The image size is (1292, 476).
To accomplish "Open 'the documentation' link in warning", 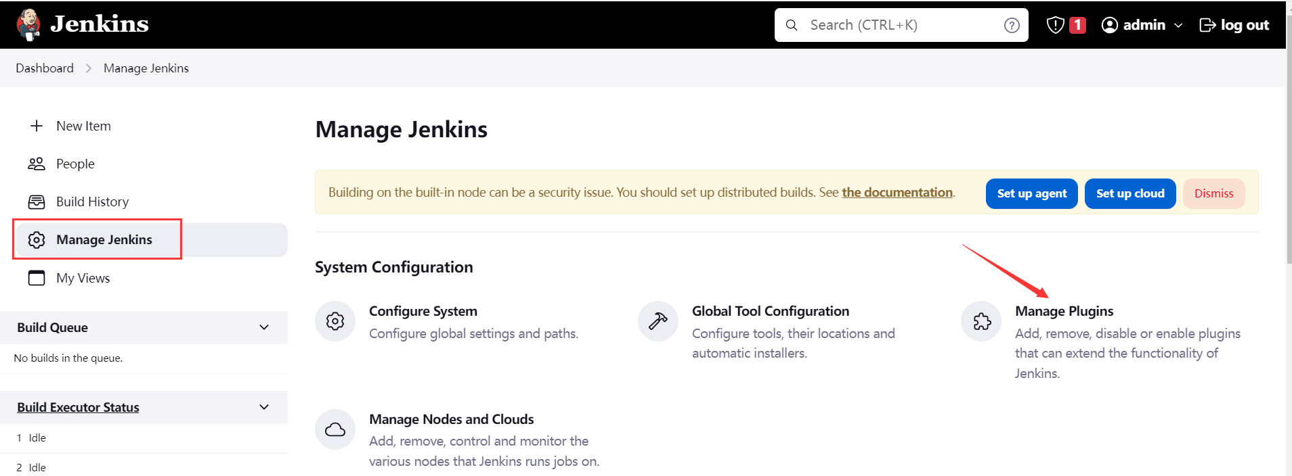I will click(897, 192).
